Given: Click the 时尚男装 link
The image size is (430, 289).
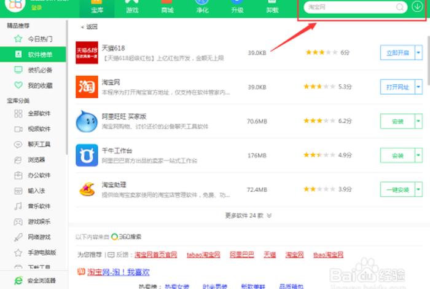Looking at the screenshot, I should [215, 287].
